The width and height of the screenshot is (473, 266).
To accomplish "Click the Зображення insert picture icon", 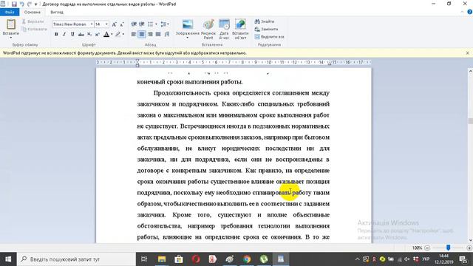I will click(188, 24).
